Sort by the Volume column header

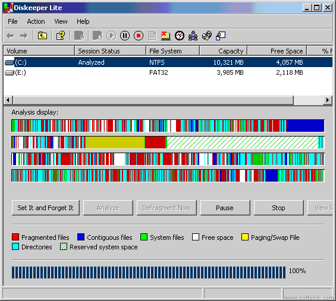click(39, 51)
